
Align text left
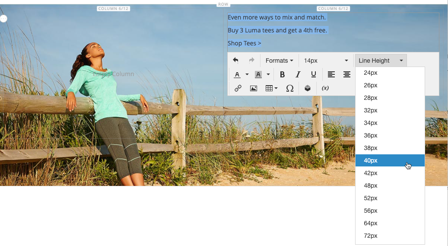331,74
